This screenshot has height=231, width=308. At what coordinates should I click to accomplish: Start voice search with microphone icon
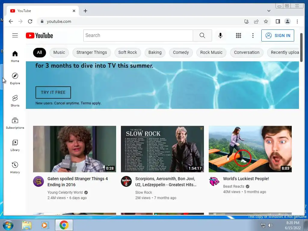[x=220, y=35]
